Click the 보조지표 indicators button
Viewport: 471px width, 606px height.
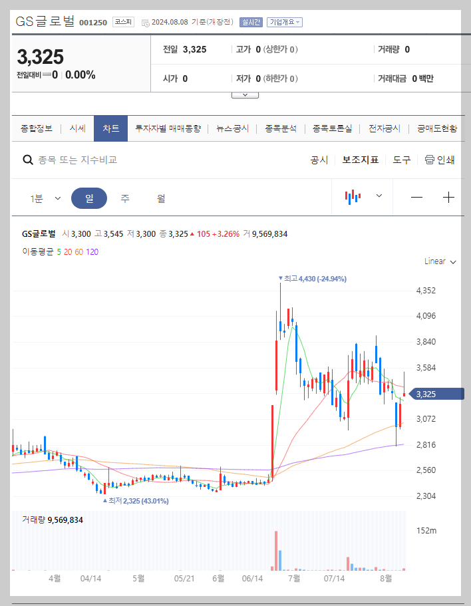(x=360, y=160)
